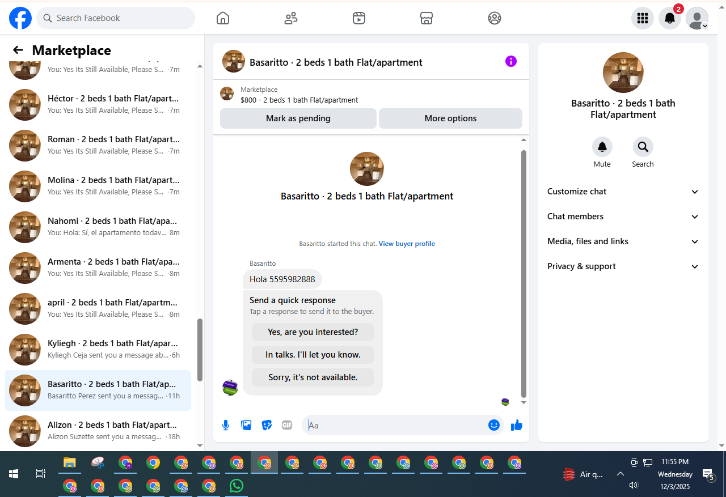Screen dimensions: 726x497
Task: Mute this chat using the bell icon
Action: coord(602,147)
